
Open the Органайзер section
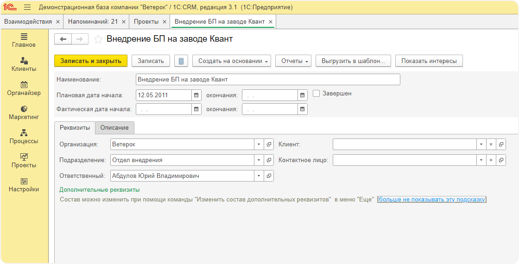coord(24,88)
